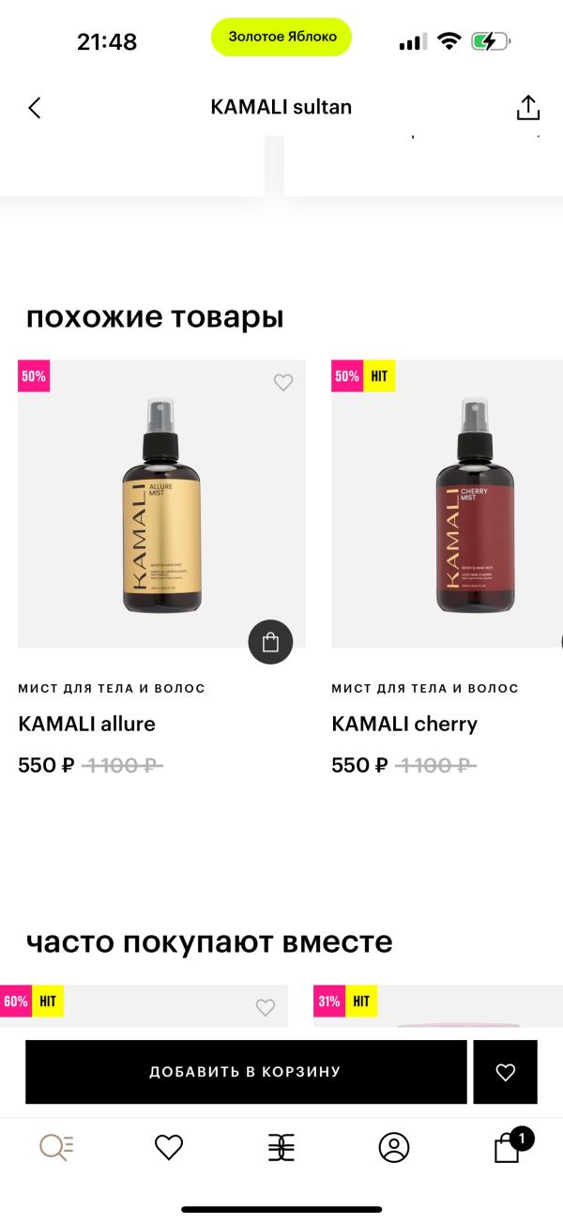Tap the ДОБАВИТЬ В КОРЗИНУ button

coord(246,1072)
